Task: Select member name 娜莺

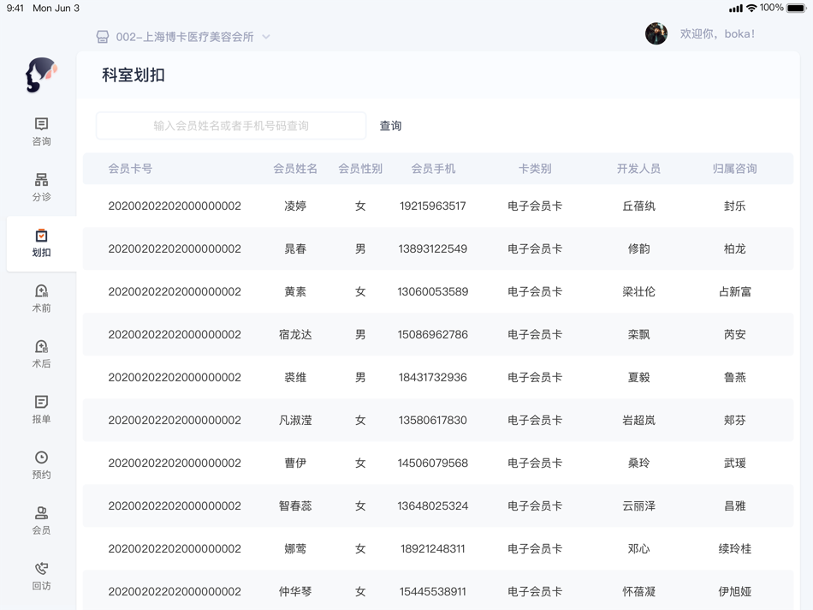Action: 295,548
